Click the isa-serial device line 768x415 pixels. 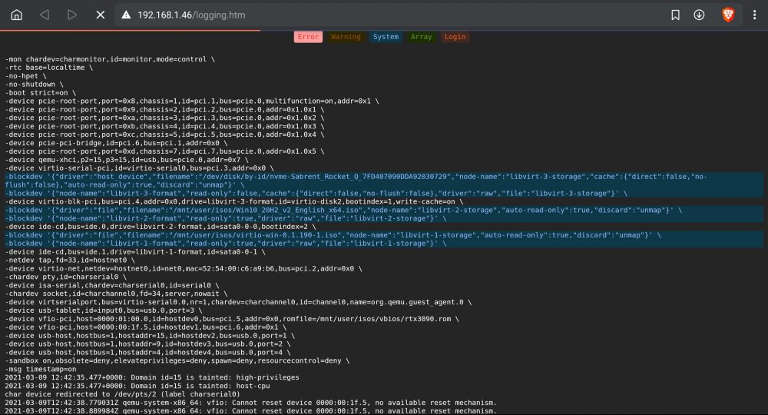tap(112, 285)
